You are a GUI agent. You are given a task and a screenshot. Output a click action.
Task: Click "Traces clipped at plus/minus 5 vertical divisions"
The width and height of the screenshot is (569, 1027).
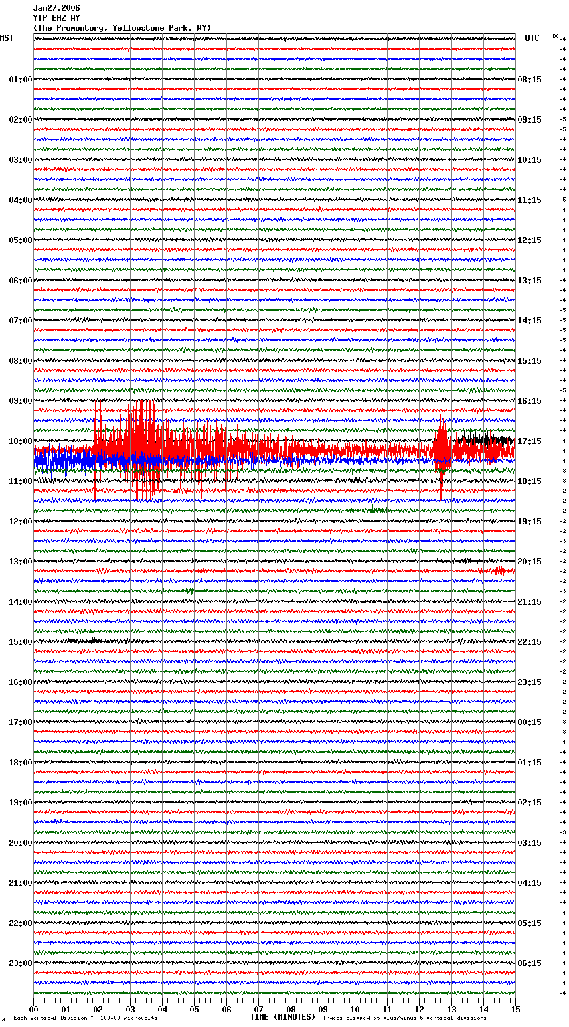tap(404, 1018)
